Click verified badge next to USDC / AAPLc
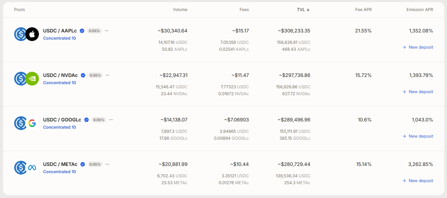This screenshot has height=198, width=447. pyautogui.click(x=82, y=31)
